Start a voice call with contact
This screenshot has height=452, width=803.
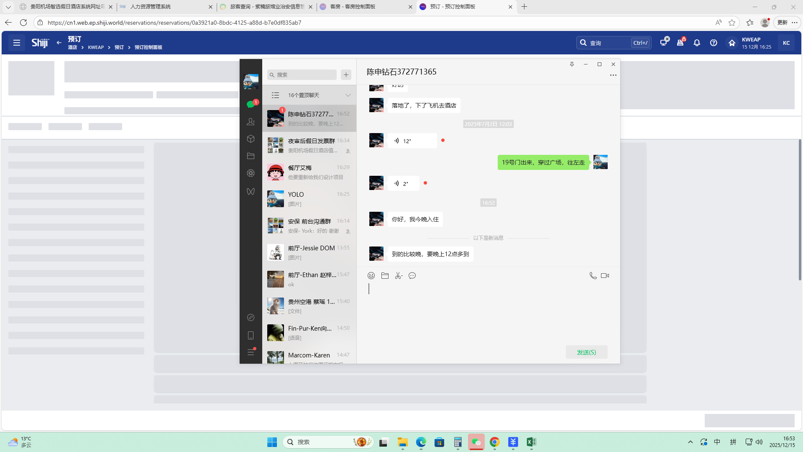(x=593, y=276)
